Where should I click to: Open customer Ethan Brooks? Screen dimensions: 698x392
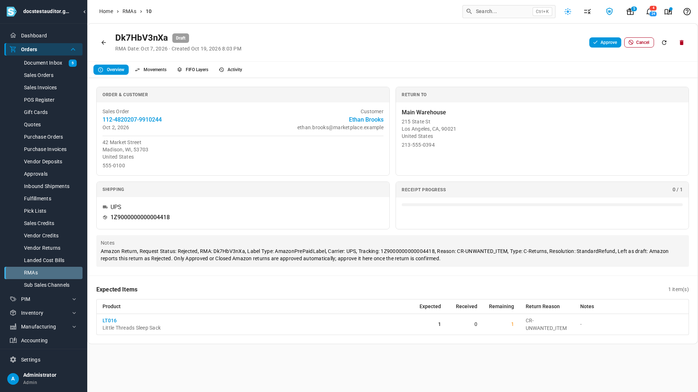[x=366, y=120]
